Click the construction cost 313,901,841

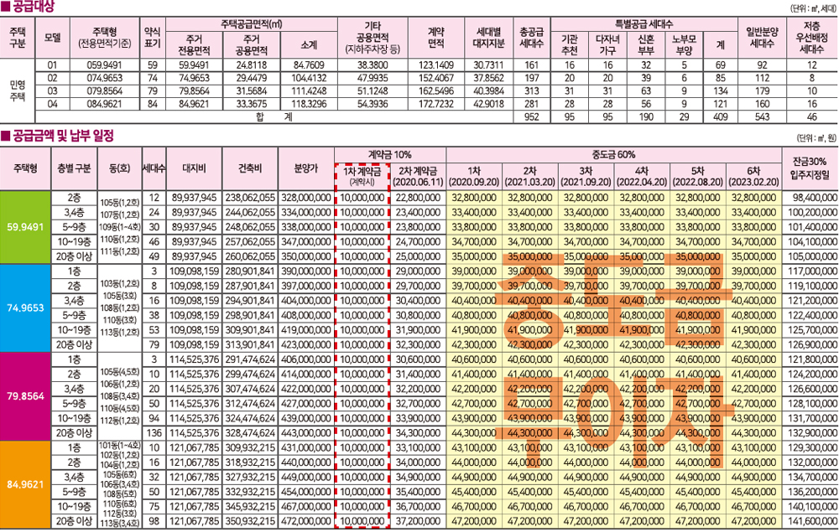pos(250,345)
